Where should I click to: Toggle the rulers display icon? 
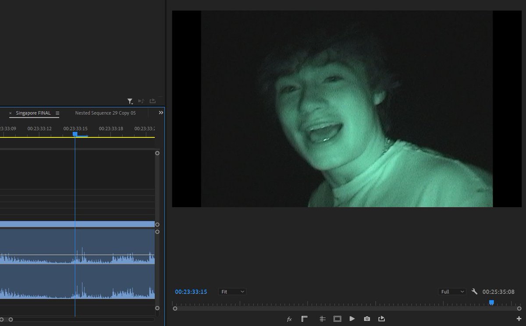click(x=304, y=319)
